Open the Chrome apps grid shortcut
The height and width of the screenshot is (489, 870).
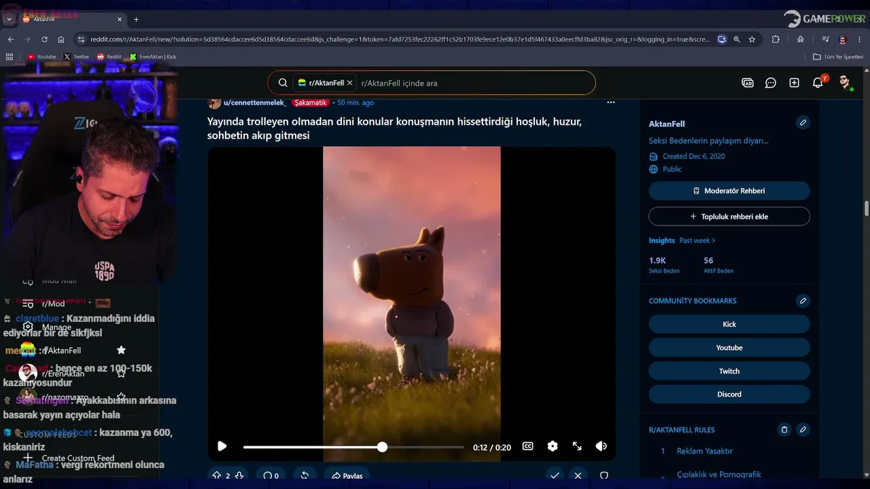pos(10,57)
